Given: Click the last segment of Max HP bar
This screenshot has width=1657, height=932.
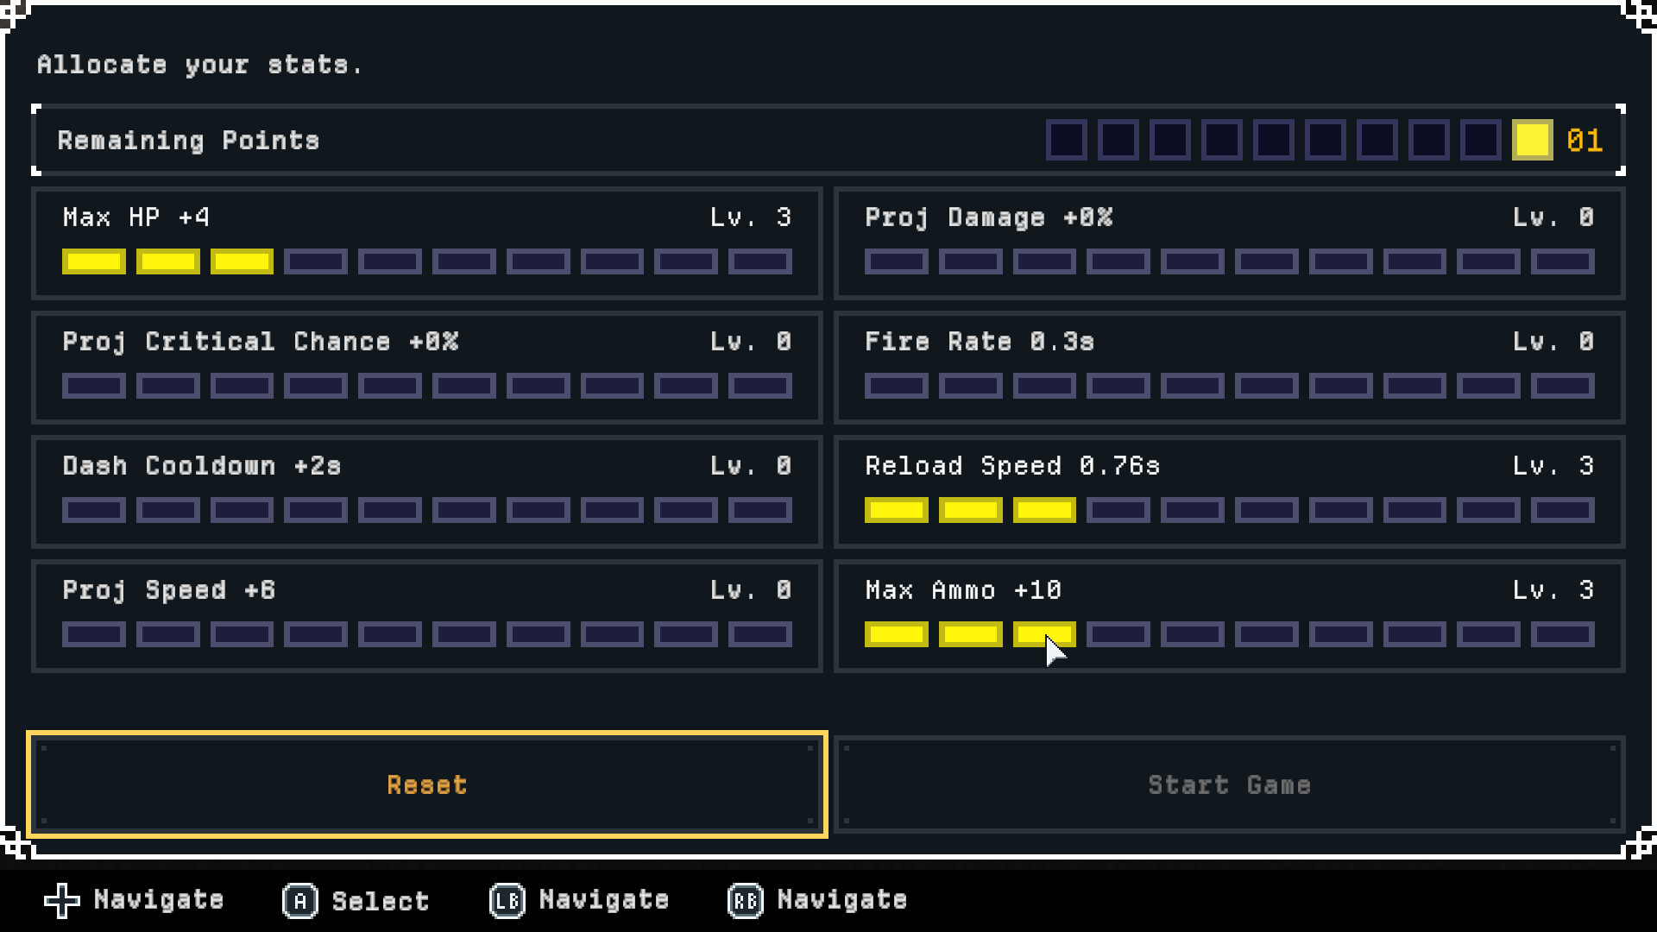Looking at the screenshot, I should [760, 261].
